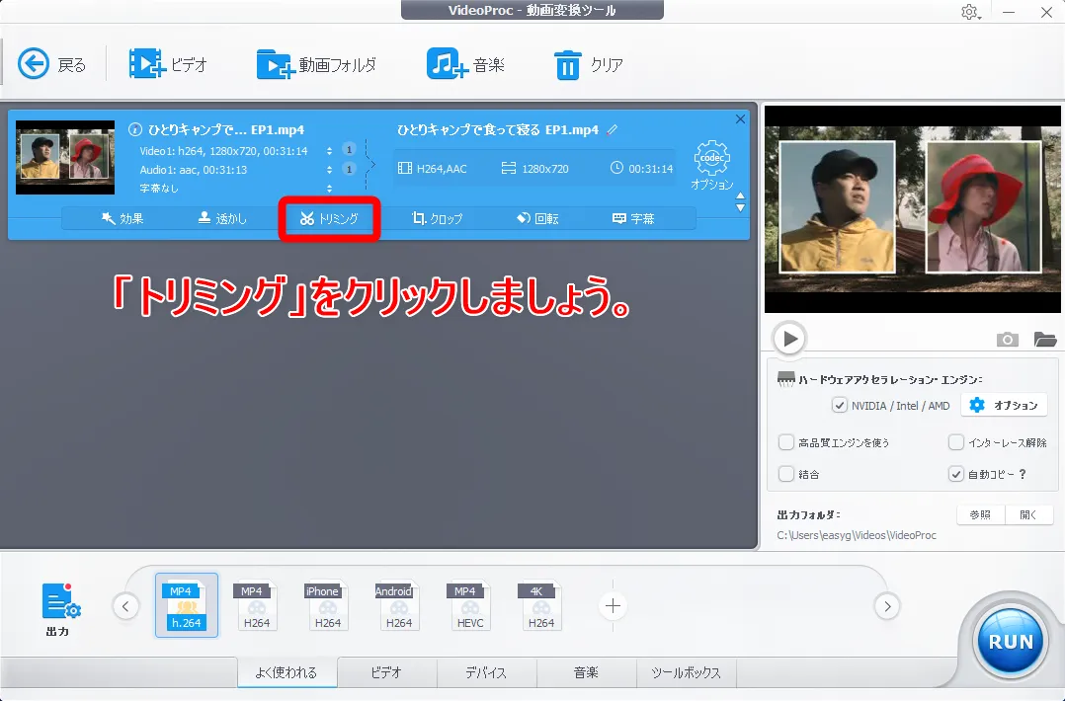Enable インターレース解除 checkbox
Viewport: 1065px width, 701px height.
tap(955, 442)
